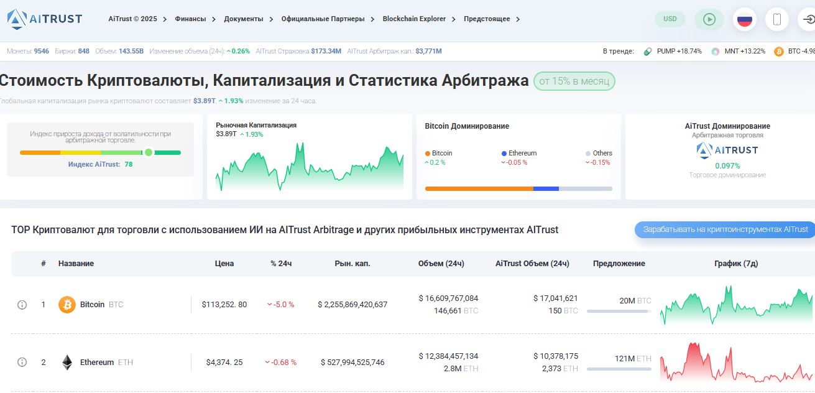Click the Цена column header

click(x=224, y=264)
